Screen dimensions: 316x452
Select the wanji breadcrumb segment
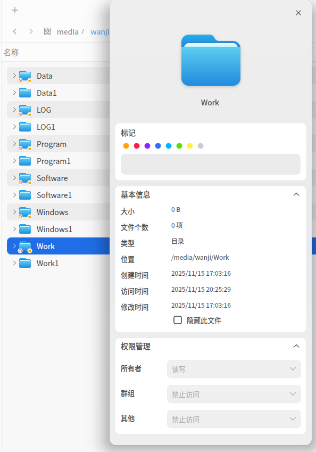100,32
